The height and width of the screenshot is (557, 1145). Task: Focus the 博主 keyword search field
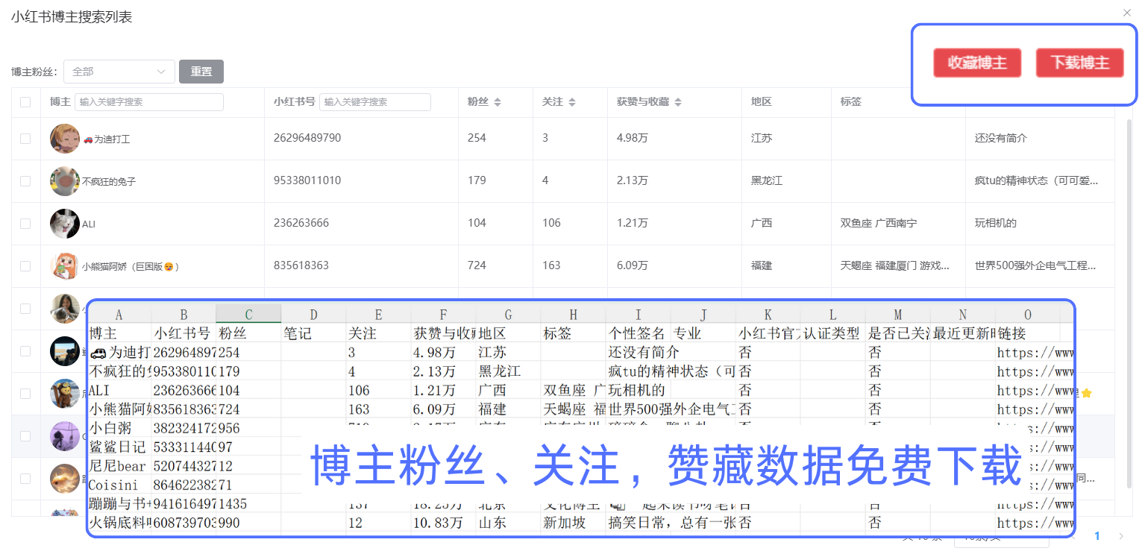[x=149, y=102]
